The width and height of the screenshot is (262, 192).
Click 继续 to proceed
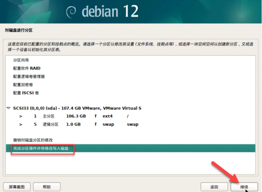(244, 187)
